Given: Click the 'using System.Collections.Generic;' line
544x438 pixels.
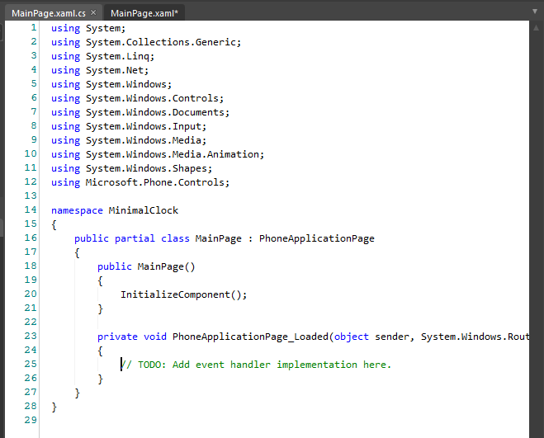Looking at the screenshot, I should click(146, 42).
